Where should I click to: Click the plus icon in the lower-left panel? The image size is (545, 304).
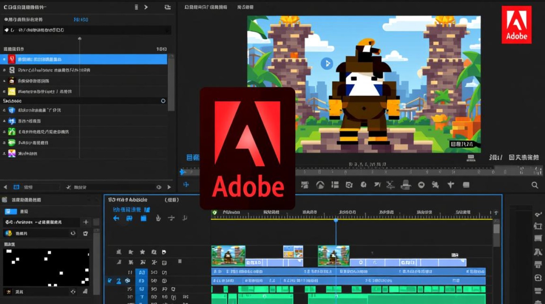[86, 222]
